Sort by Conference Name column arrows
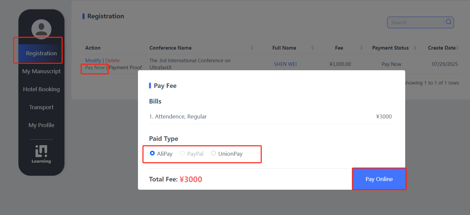470x215 pixels. tap(252, 48)
